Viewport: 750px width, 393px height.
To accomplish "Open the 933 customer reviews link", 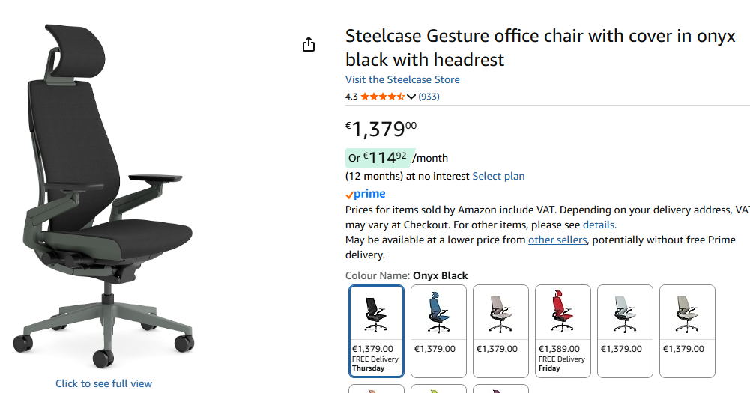I will pos(429,97).
